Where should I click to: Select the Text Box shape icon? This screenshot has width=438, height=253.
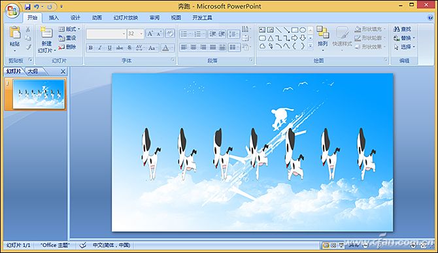(262, 30)
